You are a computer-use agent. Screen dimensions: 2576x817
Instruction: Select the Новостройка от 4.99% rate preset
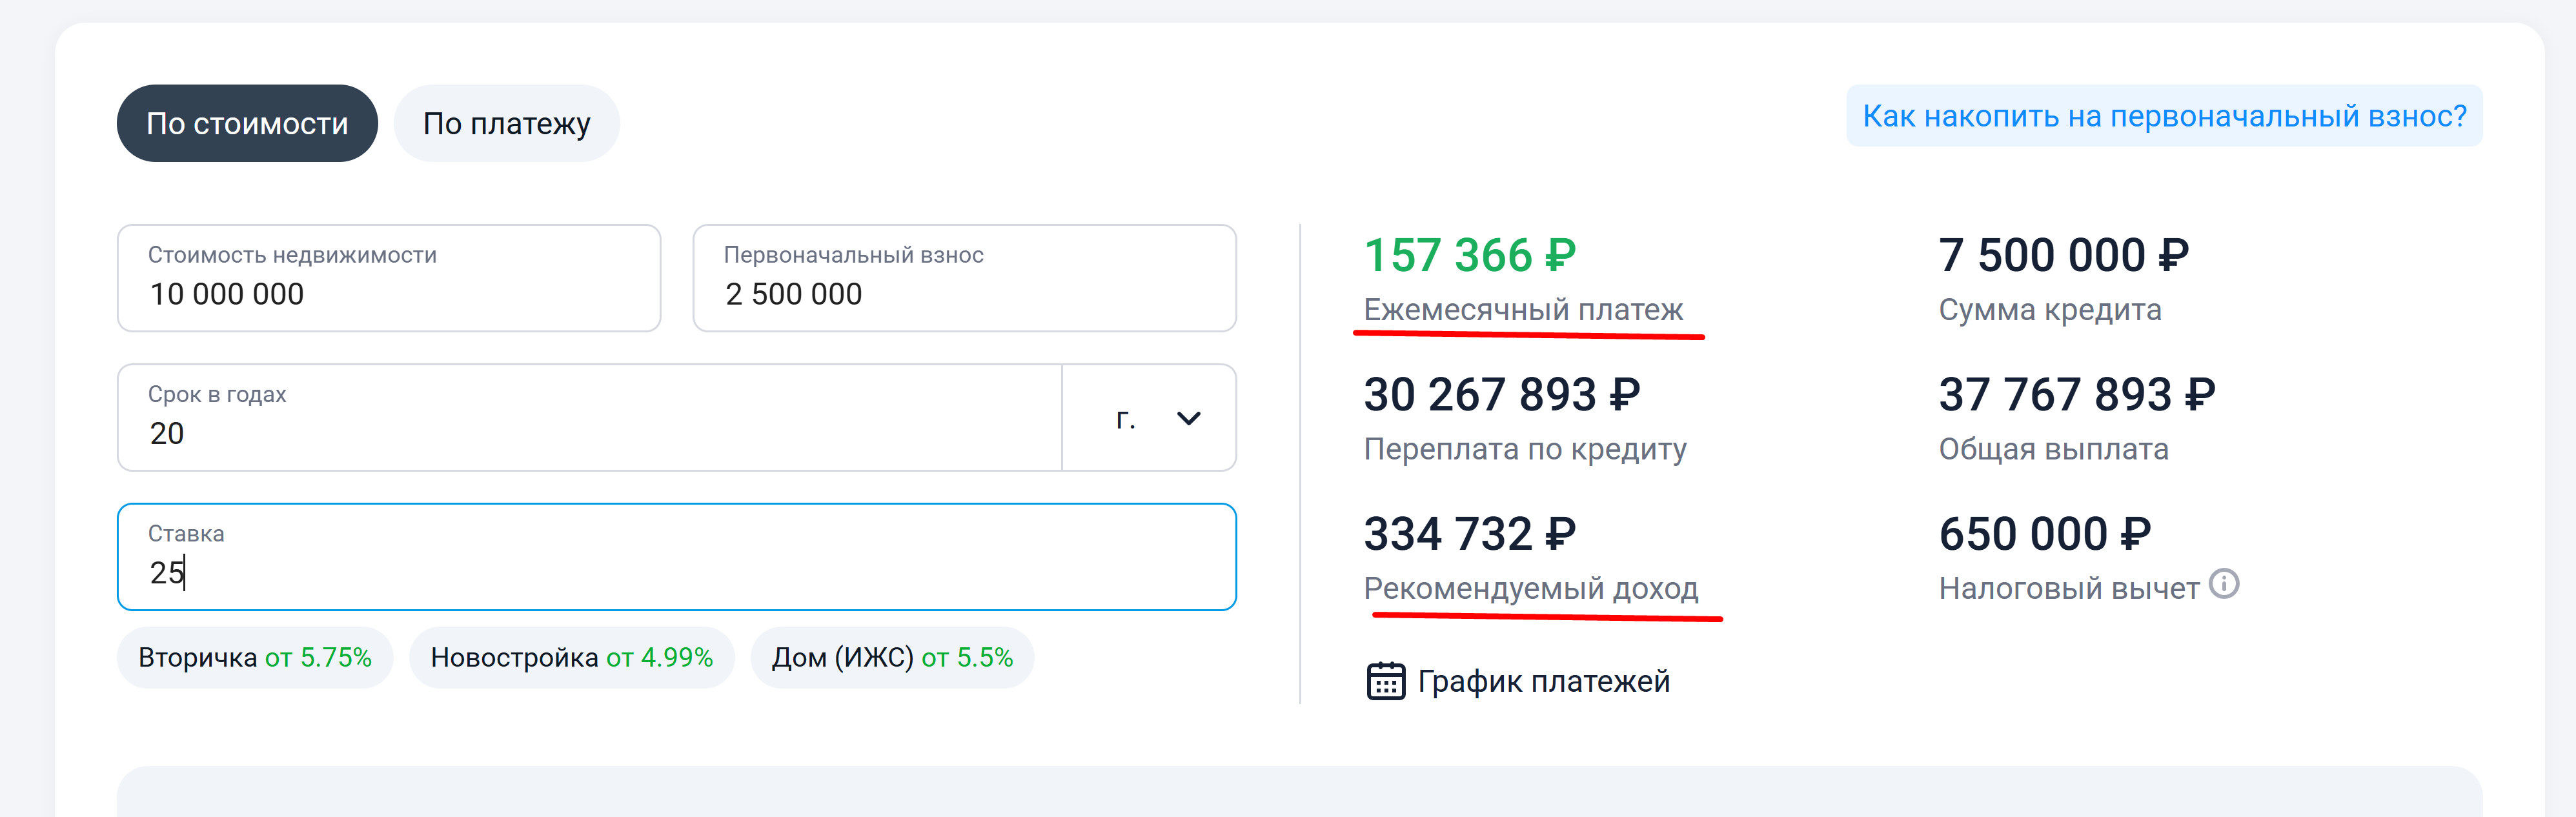(571, 657)
